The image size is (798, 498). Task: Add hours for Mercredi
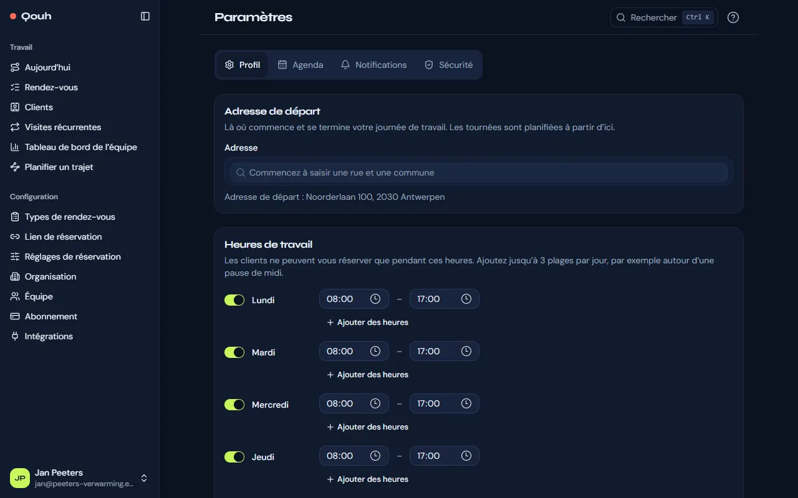(367, 427)
